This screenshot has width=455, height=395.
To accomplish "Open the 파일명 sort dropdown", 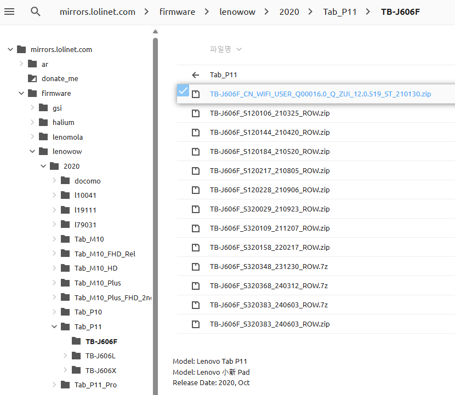I will pyautogui.click(x=226, y=49).
